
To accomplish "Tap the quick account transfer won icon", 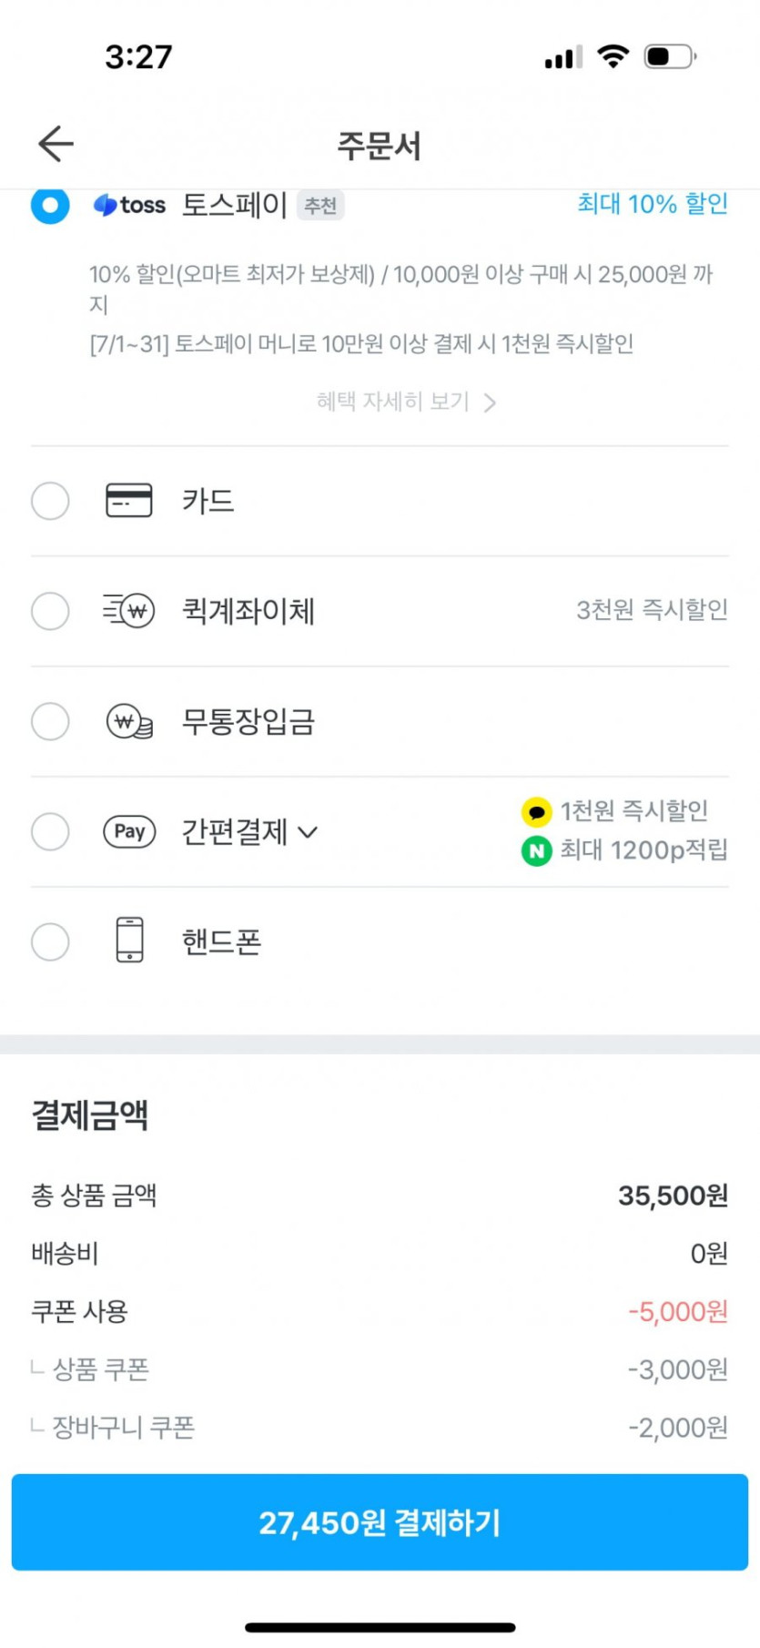I will tap(129, 611).
